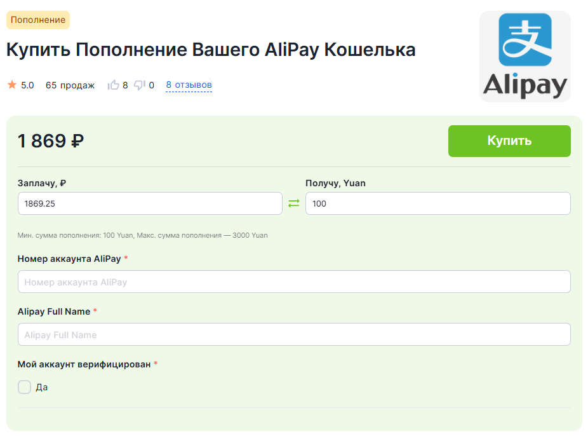
Task: Click the Alipay logo image
Action: click(525, 57)
